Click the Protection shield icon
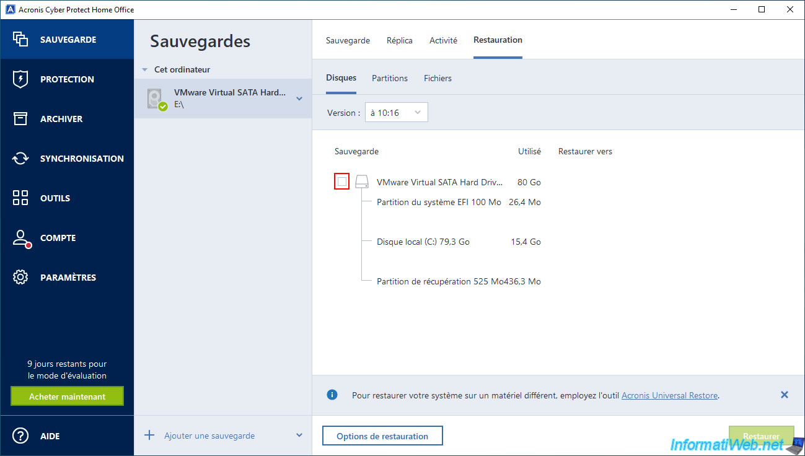Image resolution: width=805 pixels, height=456 pixels. (x=20, y=79)
